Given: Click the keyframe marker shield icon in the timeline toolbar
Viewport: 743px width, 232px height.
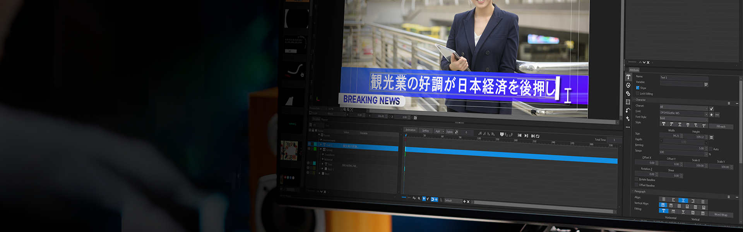Looking at the screenshot, I should (x=502, y=135).
